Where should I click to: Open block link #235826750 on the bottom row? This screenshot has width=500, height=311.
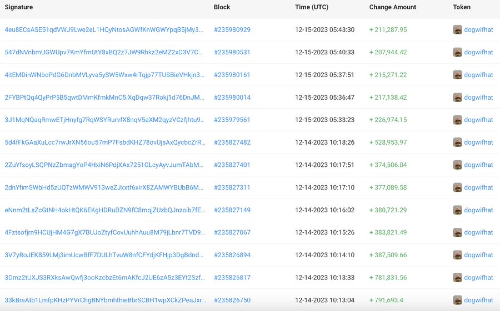tap(232, 300)
